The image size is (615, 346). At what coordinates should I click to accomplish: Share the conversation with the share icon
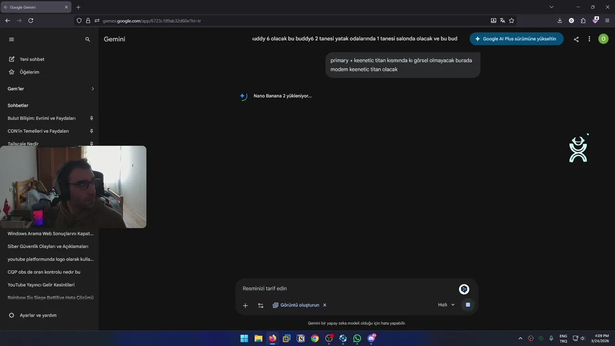(x=576, y=39)
